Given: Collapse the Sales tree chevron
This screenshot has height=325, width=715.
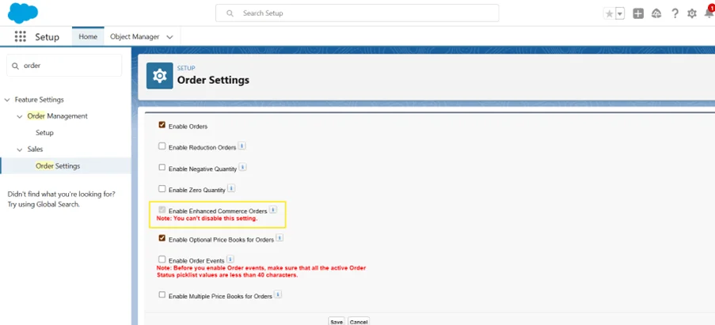Looking at the screenshot, I should 20,149.
